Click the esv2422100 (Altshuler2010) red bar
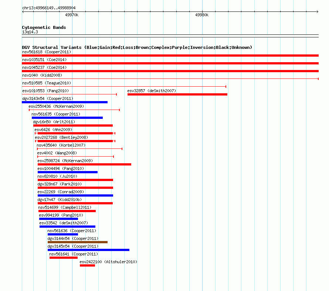 (87, 265)
